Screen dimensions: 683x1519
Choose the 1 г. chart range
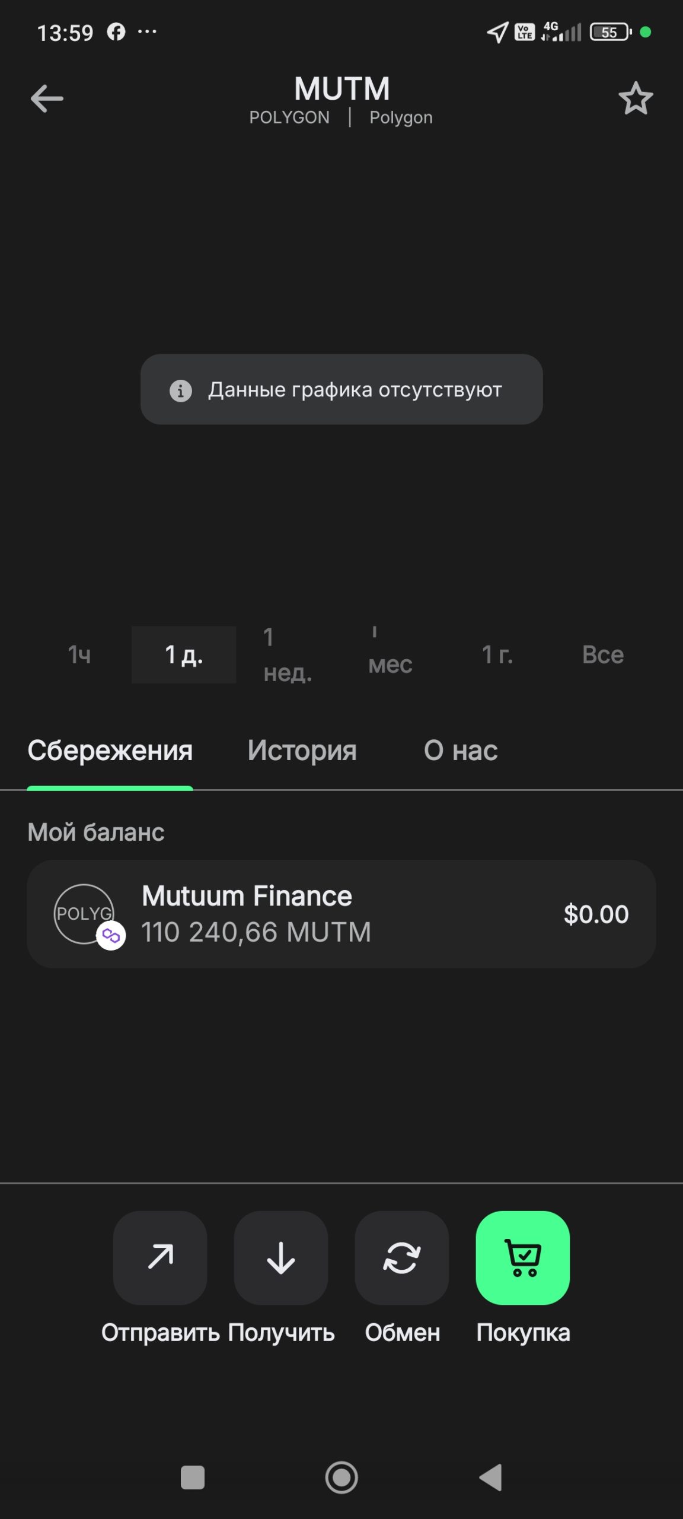click(497, 654)
